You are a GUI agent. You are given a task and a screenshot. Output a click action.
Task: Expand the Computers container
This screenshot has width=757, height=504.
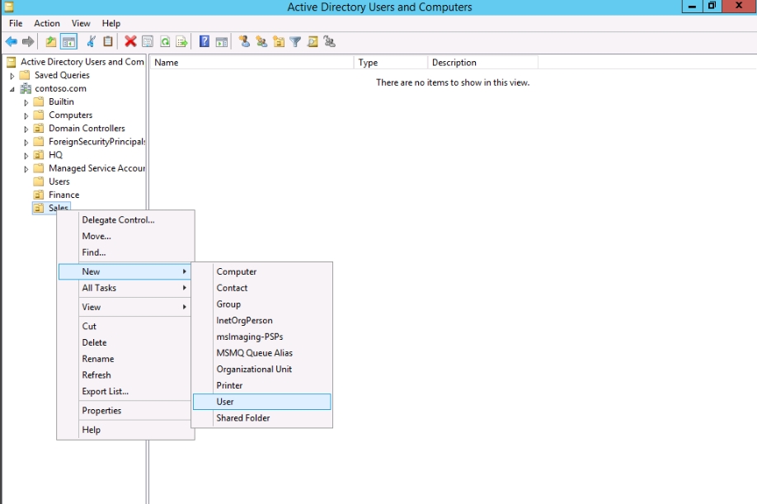[26, 115]
